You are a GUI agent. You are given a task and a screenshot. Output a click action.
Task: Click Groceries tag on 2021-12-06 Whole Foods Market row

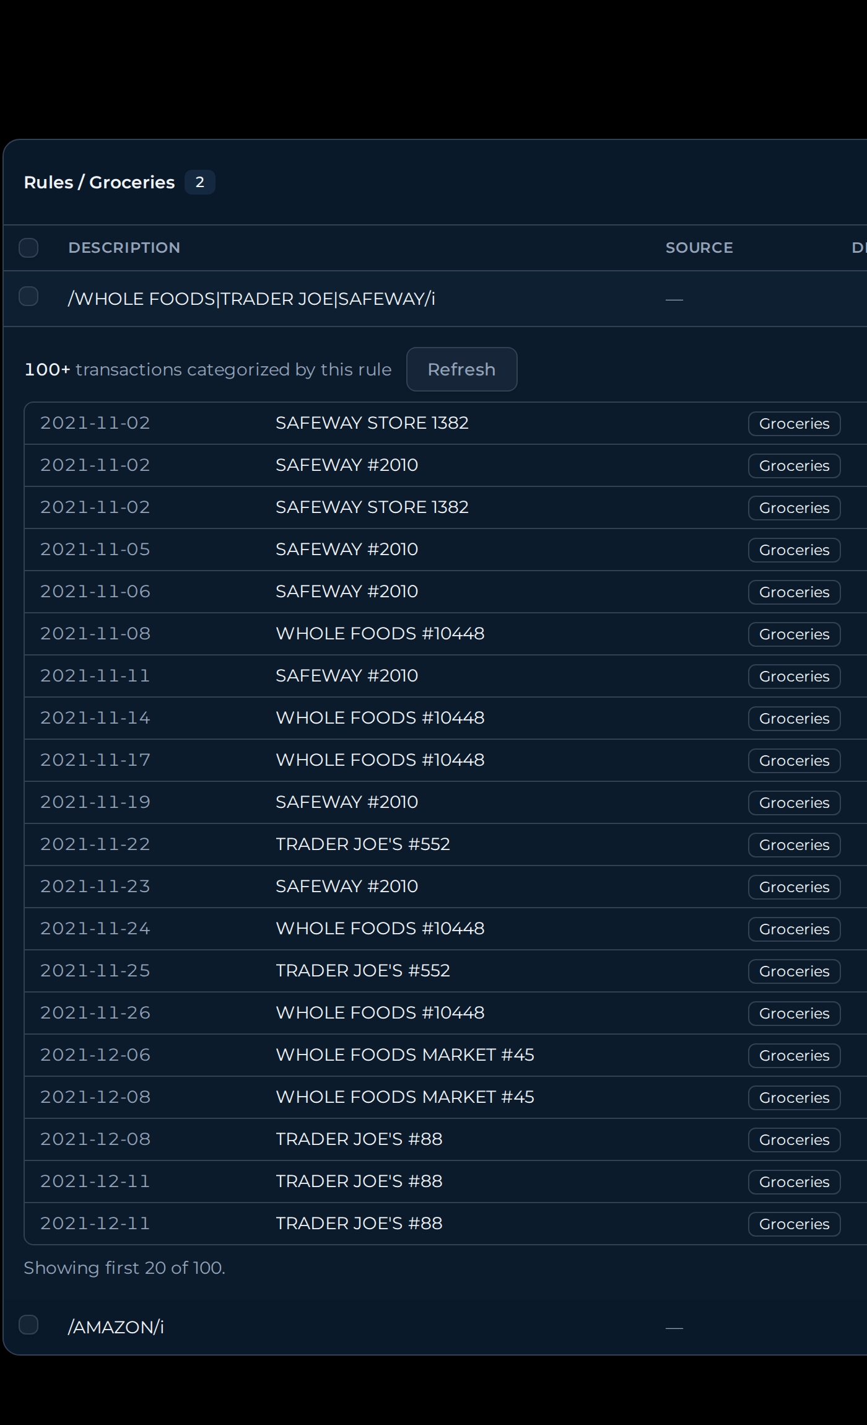[x=794, y=1056]
